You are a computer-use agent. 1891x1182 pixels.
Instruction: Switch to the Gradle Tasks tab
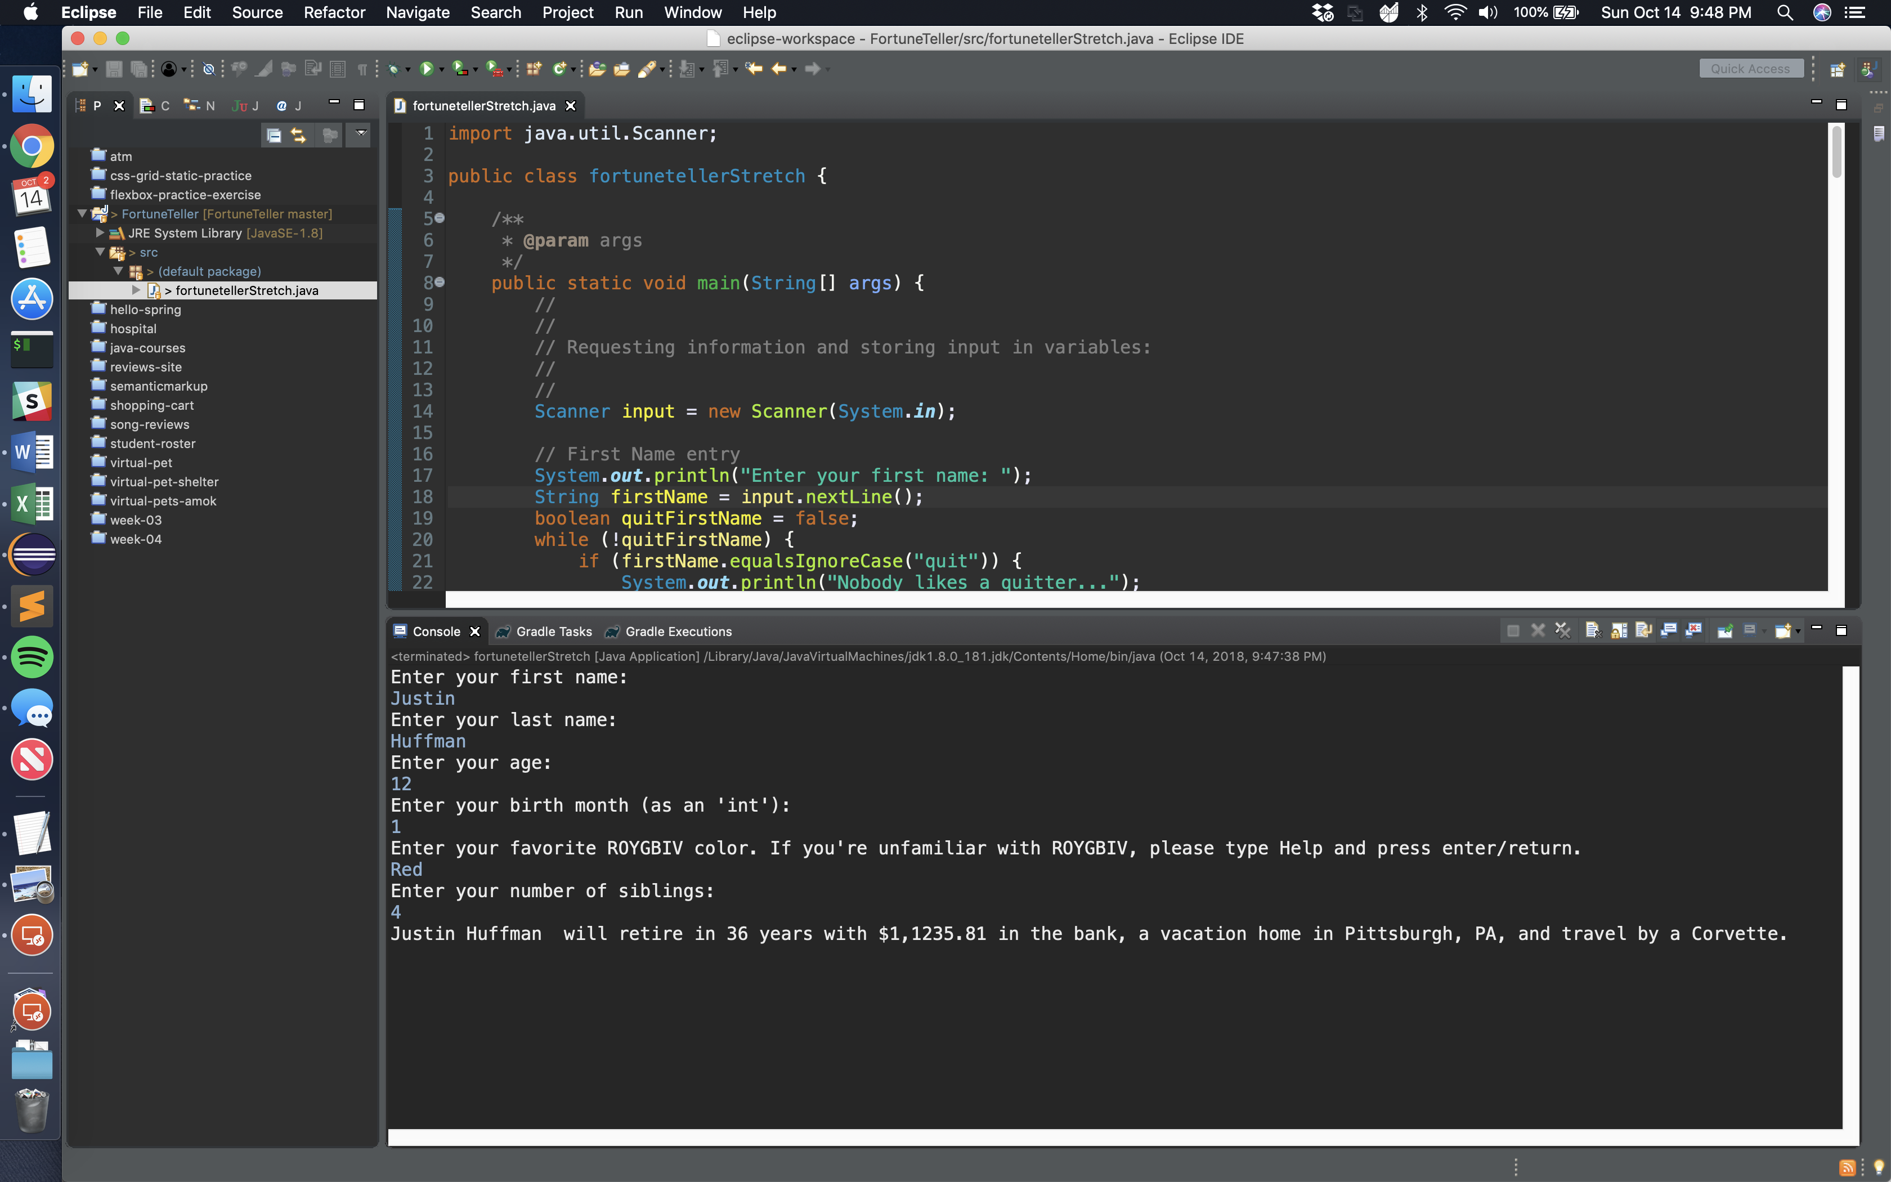pos(545,632)
